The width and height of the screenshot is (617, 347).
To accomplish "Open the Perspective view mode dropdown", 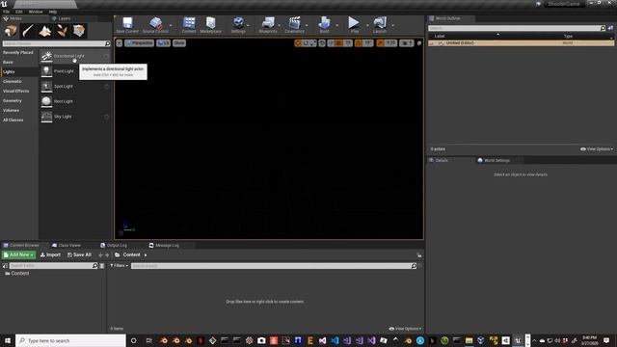I will [x=139, y=42].
